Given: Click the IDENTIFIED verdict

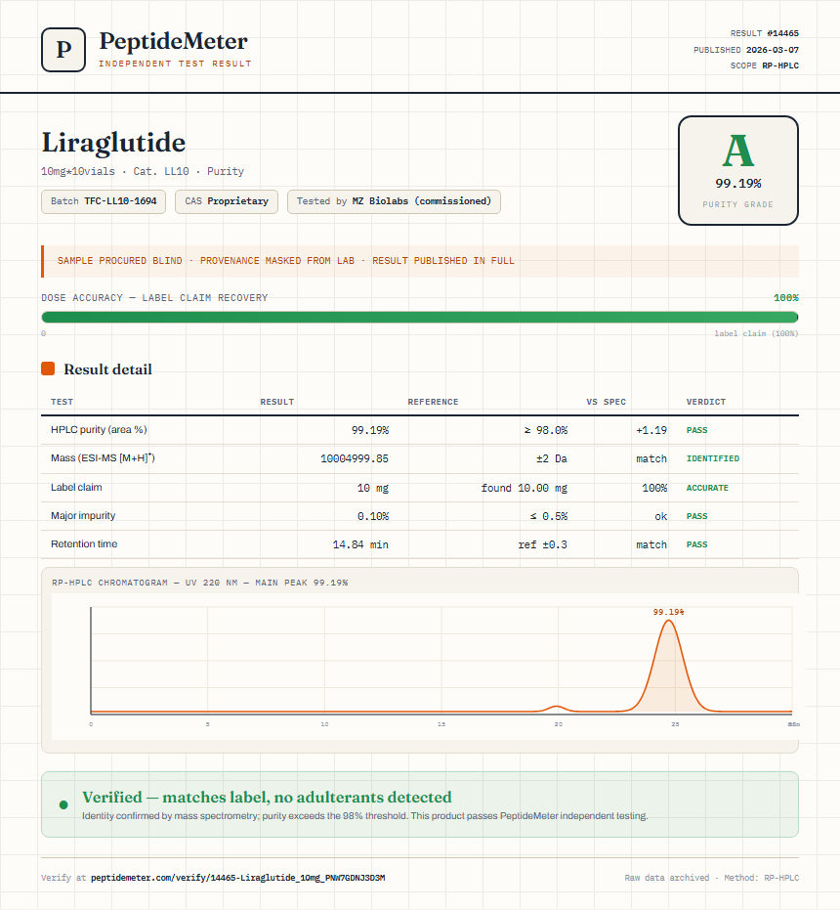Looking at the screenshot, I should 713,458.
